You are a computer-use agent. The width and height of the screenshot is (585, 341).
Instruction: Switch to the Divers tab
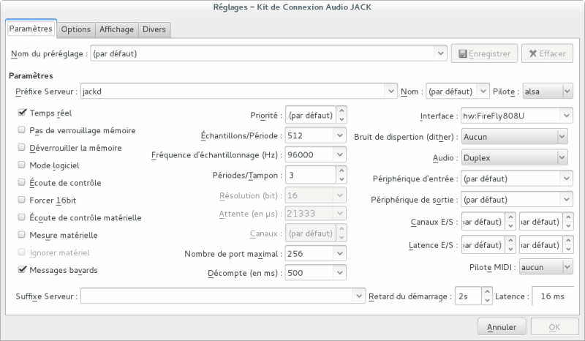pos(154,29)
